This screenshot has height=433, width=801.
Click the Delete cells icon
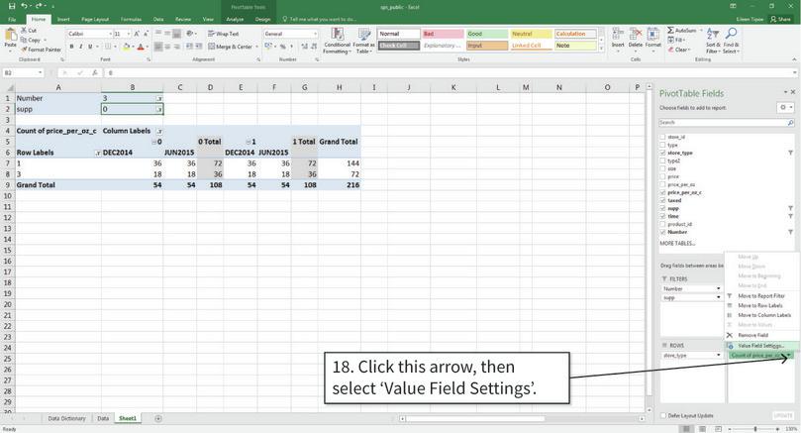point(636,35)
